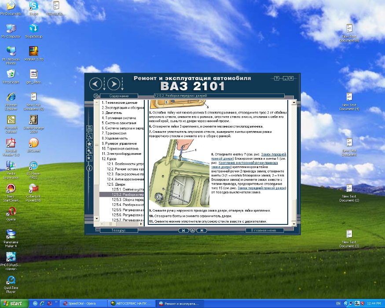Viewport: 385px width, 308px height.
Task: Select the Recycle Bin desktop icon
Action: [x=11, y=77]
